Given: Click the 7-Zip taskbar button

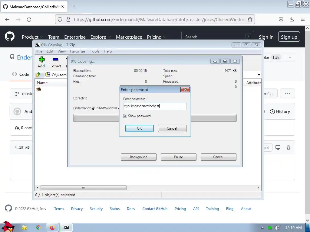Looking at the screenshot, I should tap(66, 228).
